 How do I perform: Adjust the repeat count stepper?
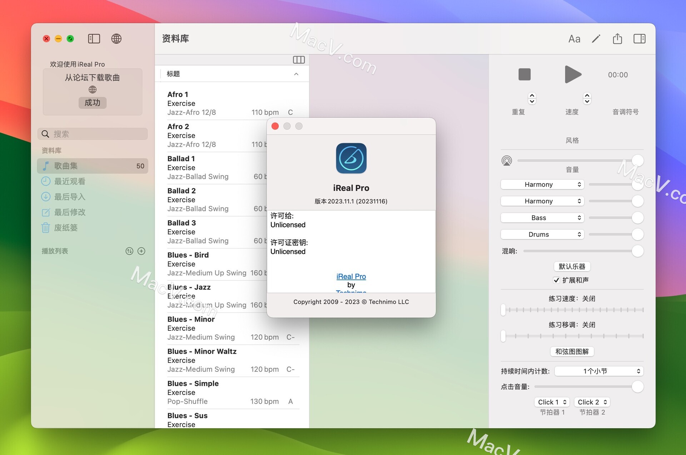click(x=532, y=98)
